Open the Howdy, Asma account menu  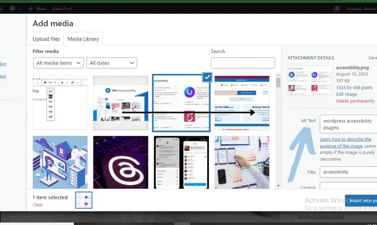pyautogui.click(x=361, y=9)
